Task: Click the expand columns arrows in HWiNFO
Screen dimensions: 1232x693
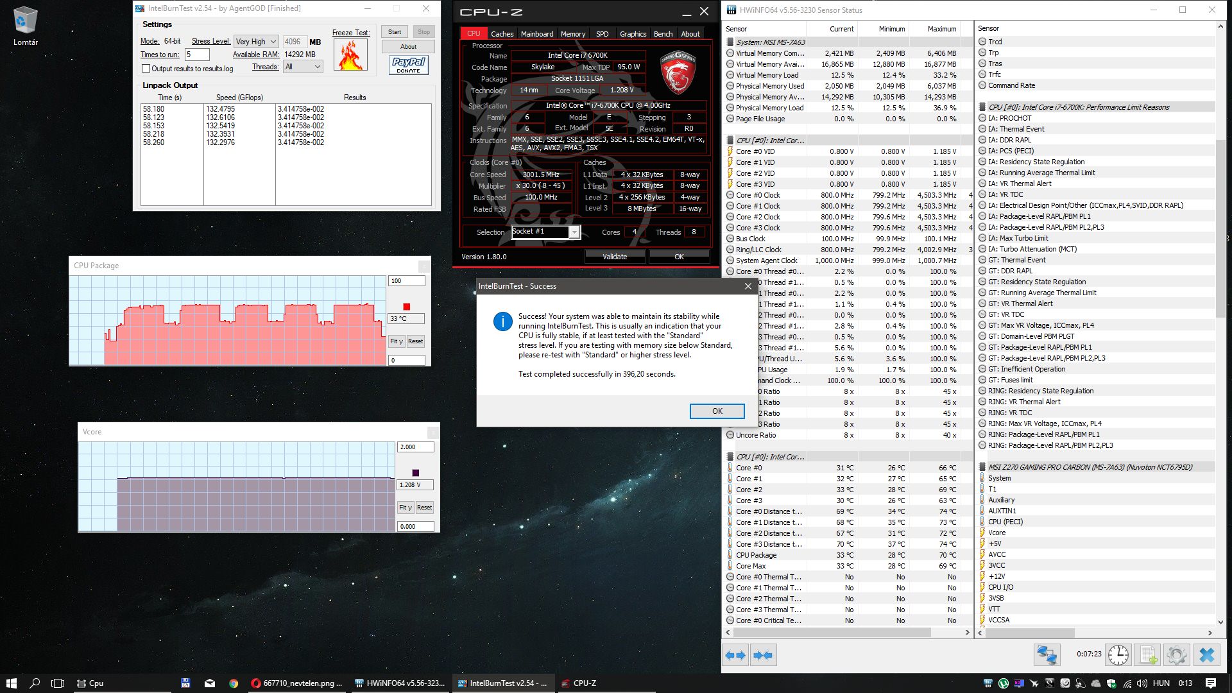Action: (x=735, y=655)
